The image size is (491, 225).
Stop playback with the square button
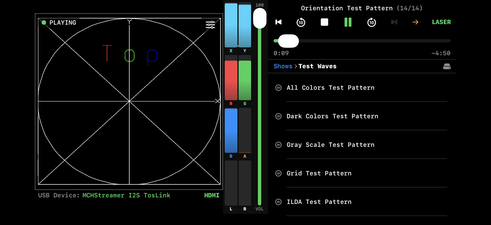click(x=324, y=22)
